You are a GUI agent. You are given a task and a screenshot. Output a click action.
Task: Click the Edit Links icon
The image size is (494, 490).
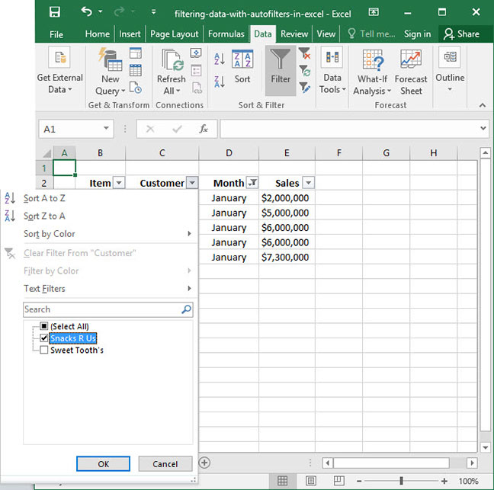click(197, 88)
